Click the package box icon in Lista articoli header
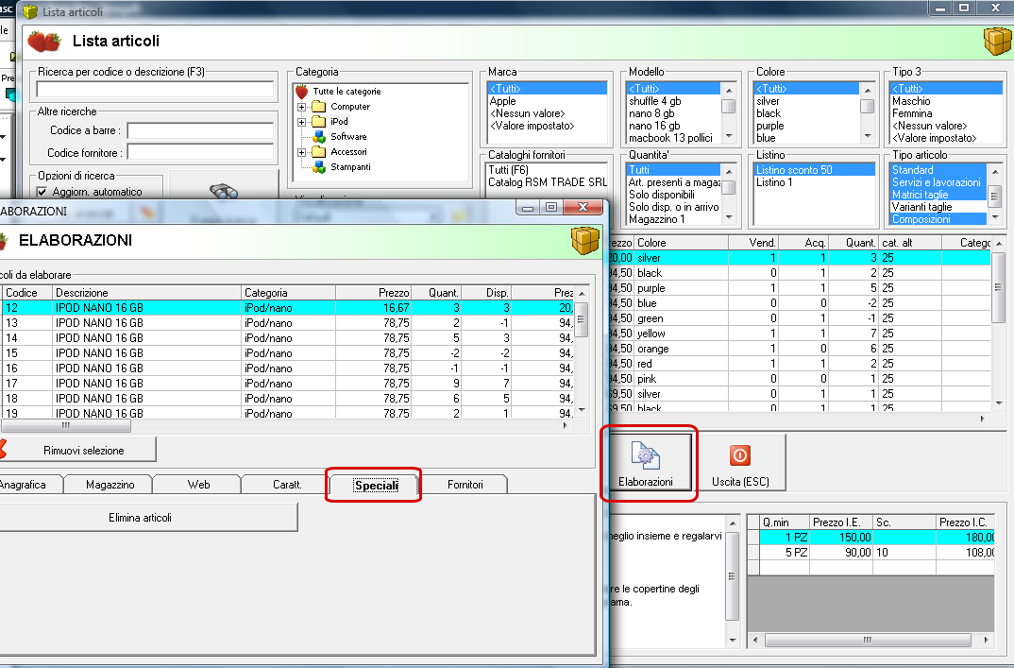This screenshot has width=1014, height=668. click(997, 42)
